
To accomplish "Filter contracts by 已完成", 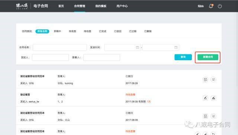I will pos(103,31).
